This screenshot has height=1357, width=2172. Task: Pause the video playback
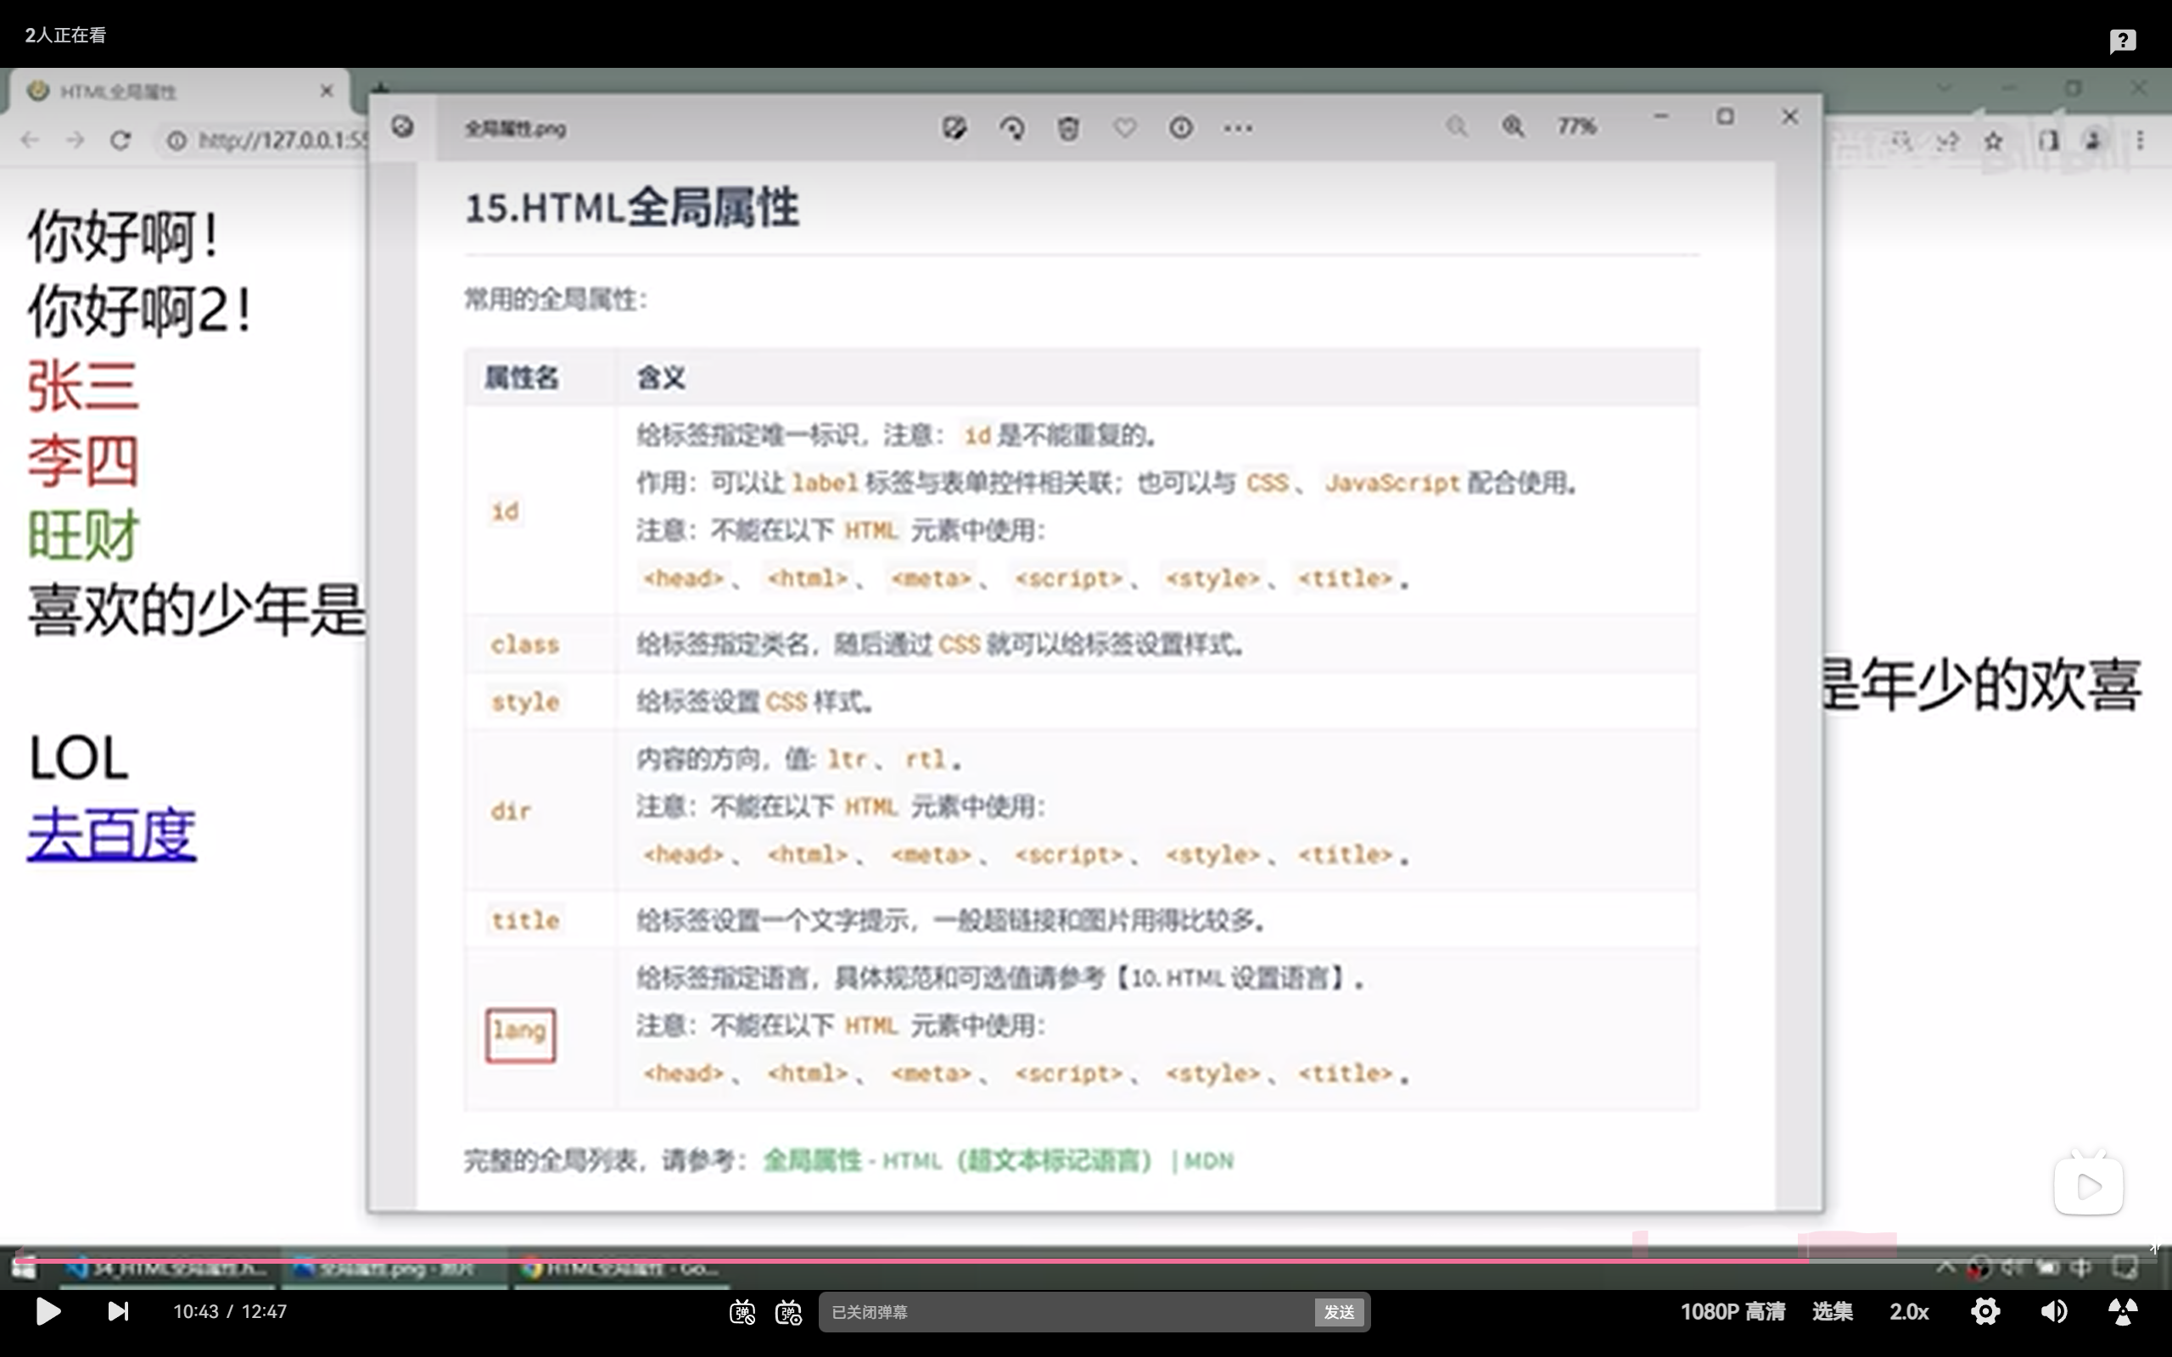pyautogui.click(x=48, y=1311)
